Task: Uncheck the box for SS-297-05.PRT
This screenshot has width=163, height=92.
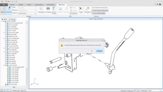Action: click(6, 84)
